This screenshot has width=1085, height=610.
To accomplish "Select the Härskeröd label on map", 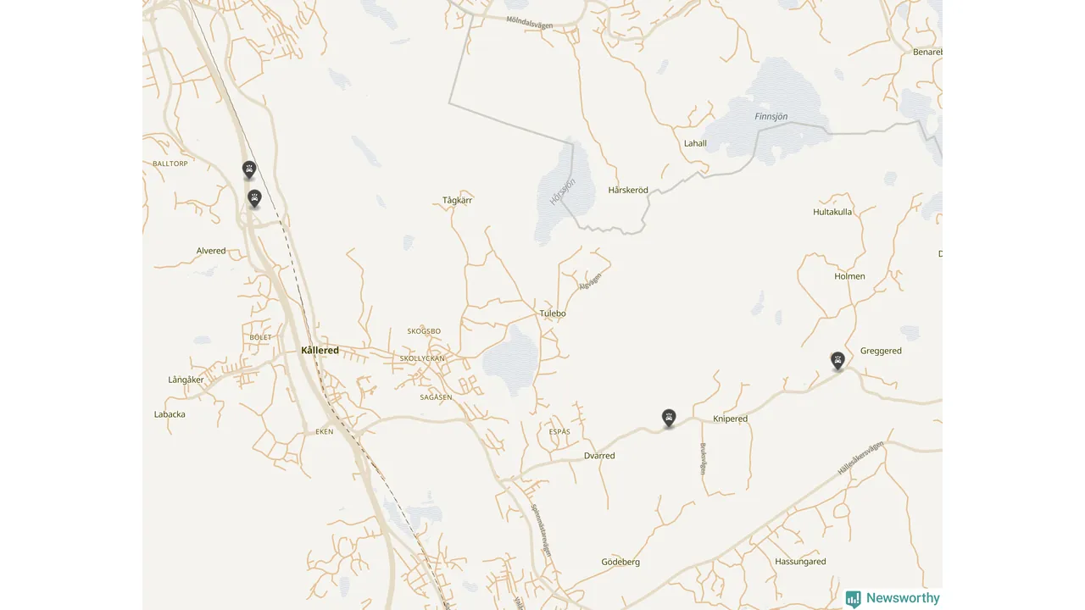I will pyautogui.click(x=628, y=190).
